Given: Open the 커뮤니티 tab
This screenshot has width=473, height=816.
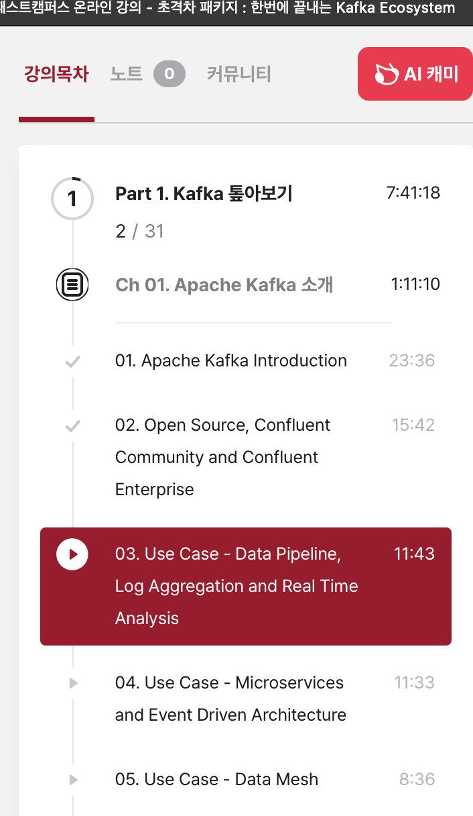Looking at the screenshot, I should point(239,74).
